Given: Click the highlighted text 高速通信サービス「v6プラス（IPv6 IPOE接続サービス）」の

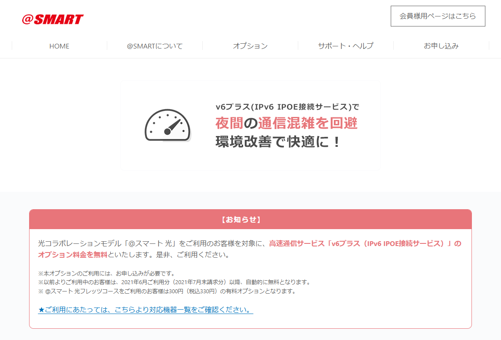Looking at the screenshot, I should coord(365,244).
